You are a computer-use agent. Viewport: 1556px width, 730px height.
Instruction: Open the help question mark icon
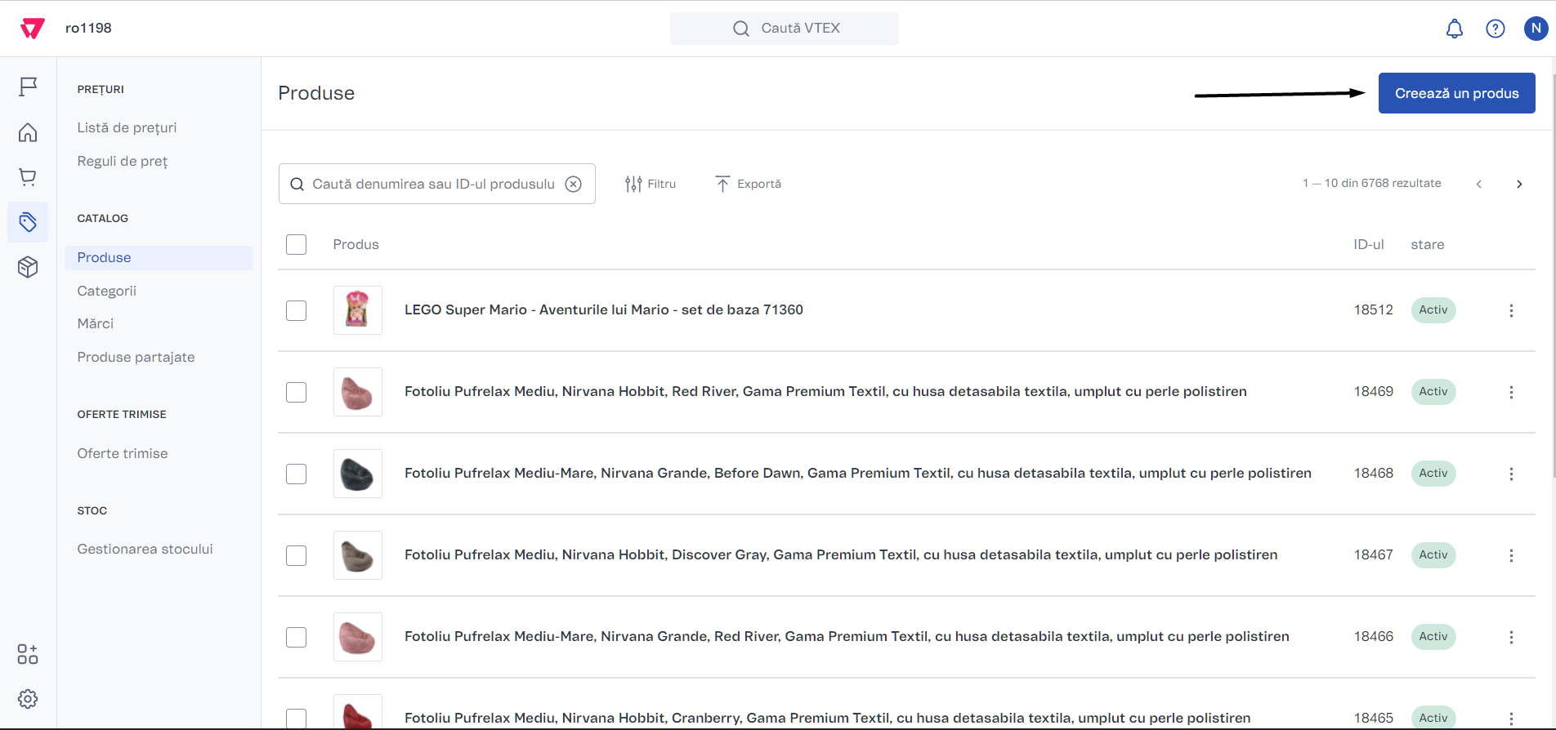(1495, 29)
